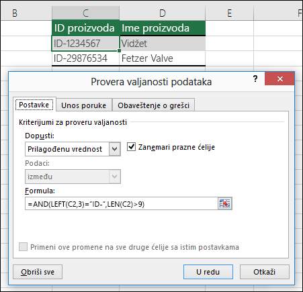The height and width of the screenshot is (292, 303).
Task: Open the Obaveštenje o grešci tab
Action: 154,105
